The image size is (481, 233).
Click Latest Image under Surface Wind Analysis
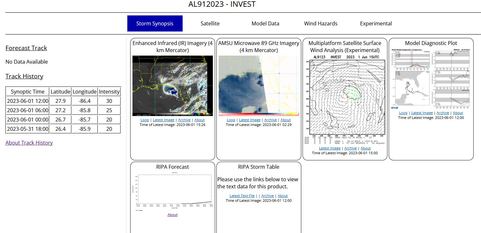330,148
